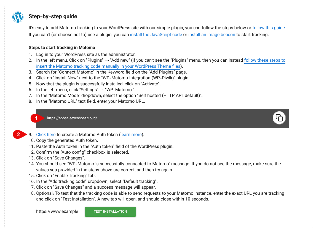Screen dimensions: 316x233
Task: Click step 4 'Install Now' instruction text
Action: pyautogui.click(x=113, y=78)
